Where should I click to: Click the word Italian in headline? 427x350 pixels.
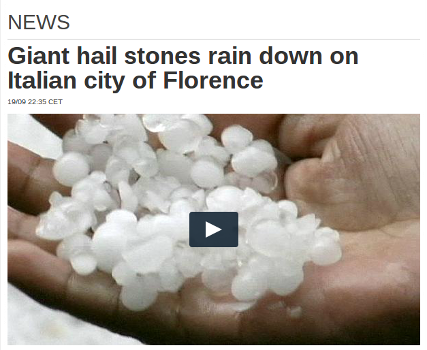point(42,80)
